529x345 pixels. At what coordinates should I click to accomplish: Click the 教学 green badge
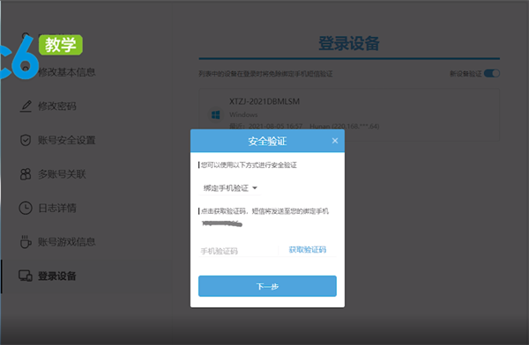pyautogui.click(x=61, y=45)
